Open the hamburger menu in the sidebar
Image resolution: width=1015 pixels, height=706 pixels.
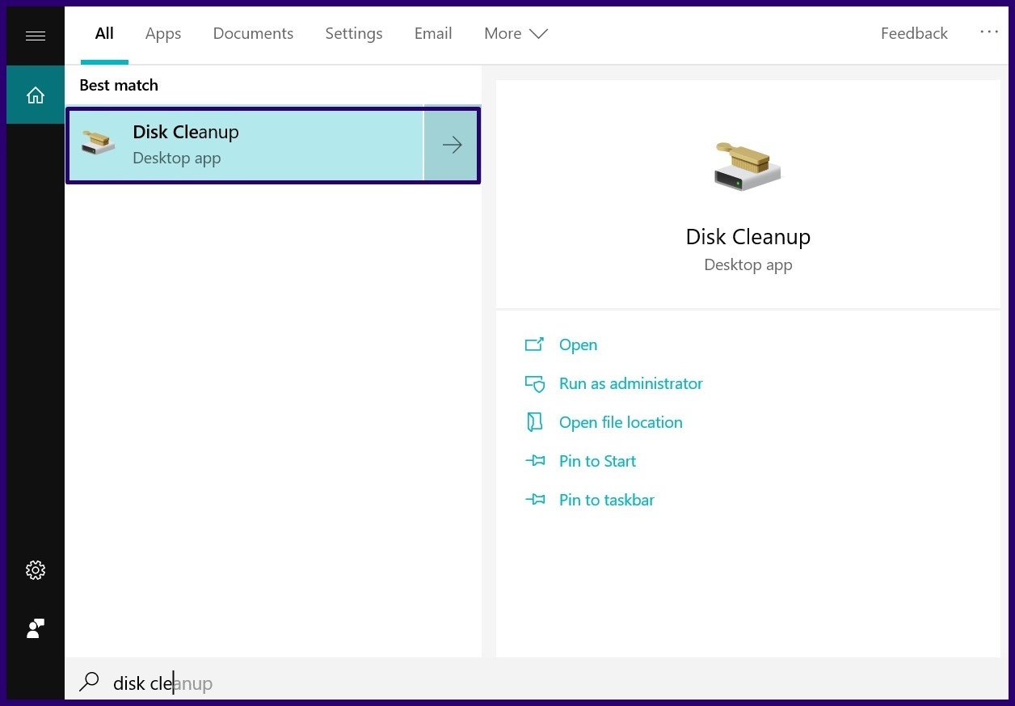[36, 36]
